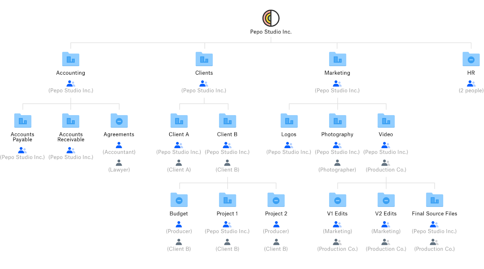Open the restricted HR folder icon
Screen dimensions: 484x269
[x=471, y=59]
